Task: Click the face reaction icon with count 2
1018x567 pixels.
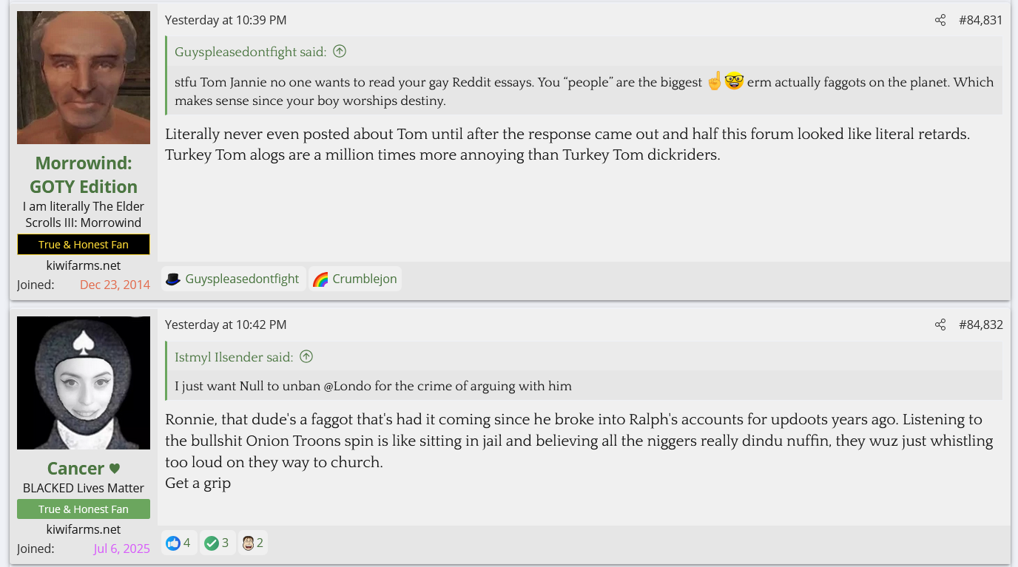Action: tap(249, 543)
